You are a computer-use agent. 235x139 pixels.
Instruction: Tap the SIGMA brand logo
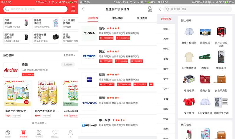pos(89,33)
